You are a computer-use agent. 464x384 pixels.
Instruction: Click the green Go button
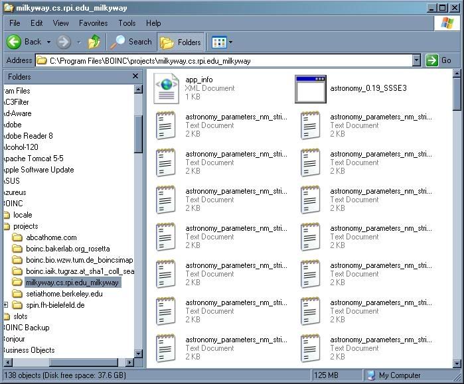tap(439, 60)
